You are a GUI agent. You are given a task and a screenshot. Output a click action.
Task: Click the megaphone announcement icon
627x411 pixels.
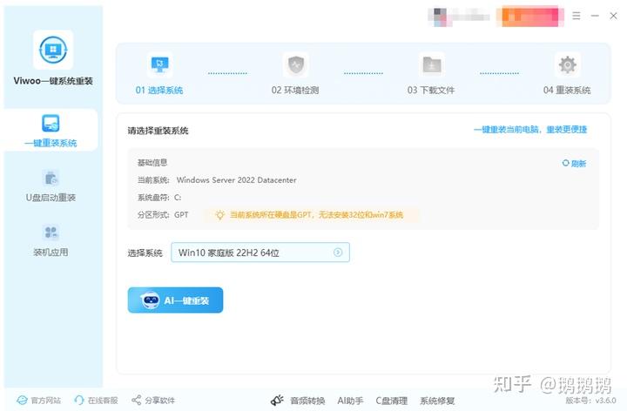277,401
